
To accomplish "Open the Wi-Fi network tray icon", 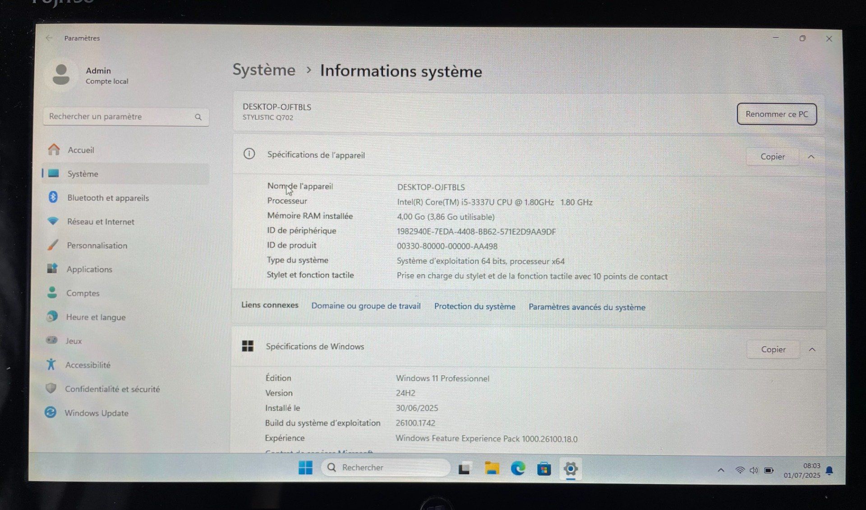I will [740, 470].
